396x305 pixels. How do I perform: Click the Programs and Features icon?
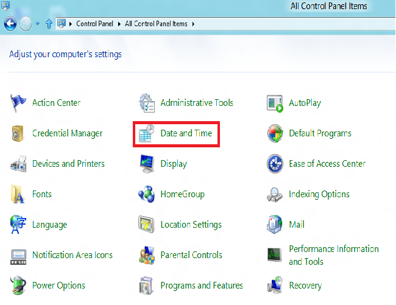[146, 286]
